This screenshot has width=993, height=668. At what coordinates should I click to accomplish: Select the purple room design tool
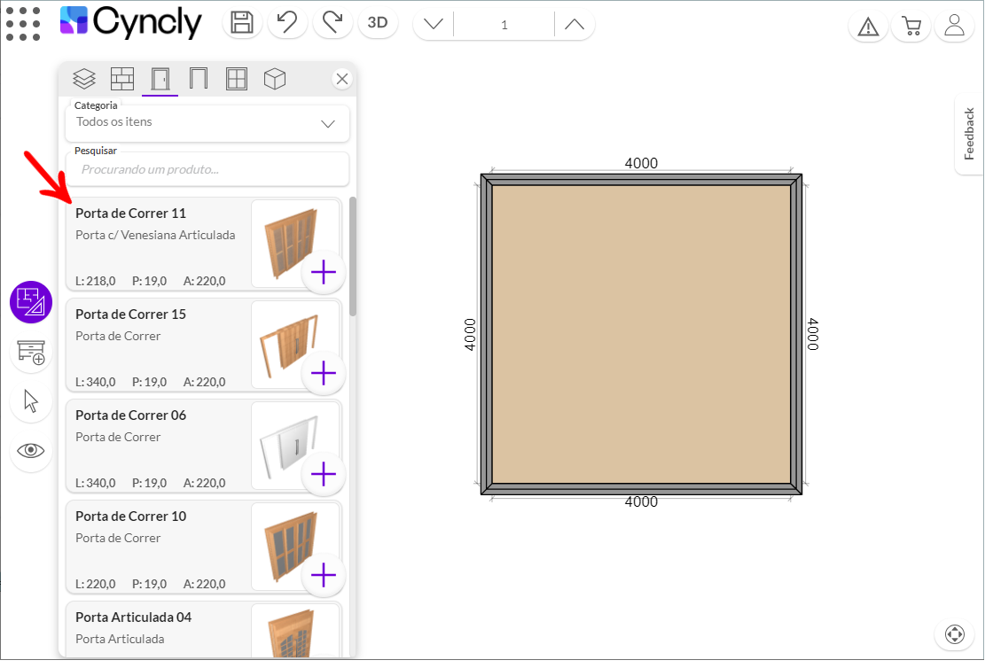click(x=30, y=302)
